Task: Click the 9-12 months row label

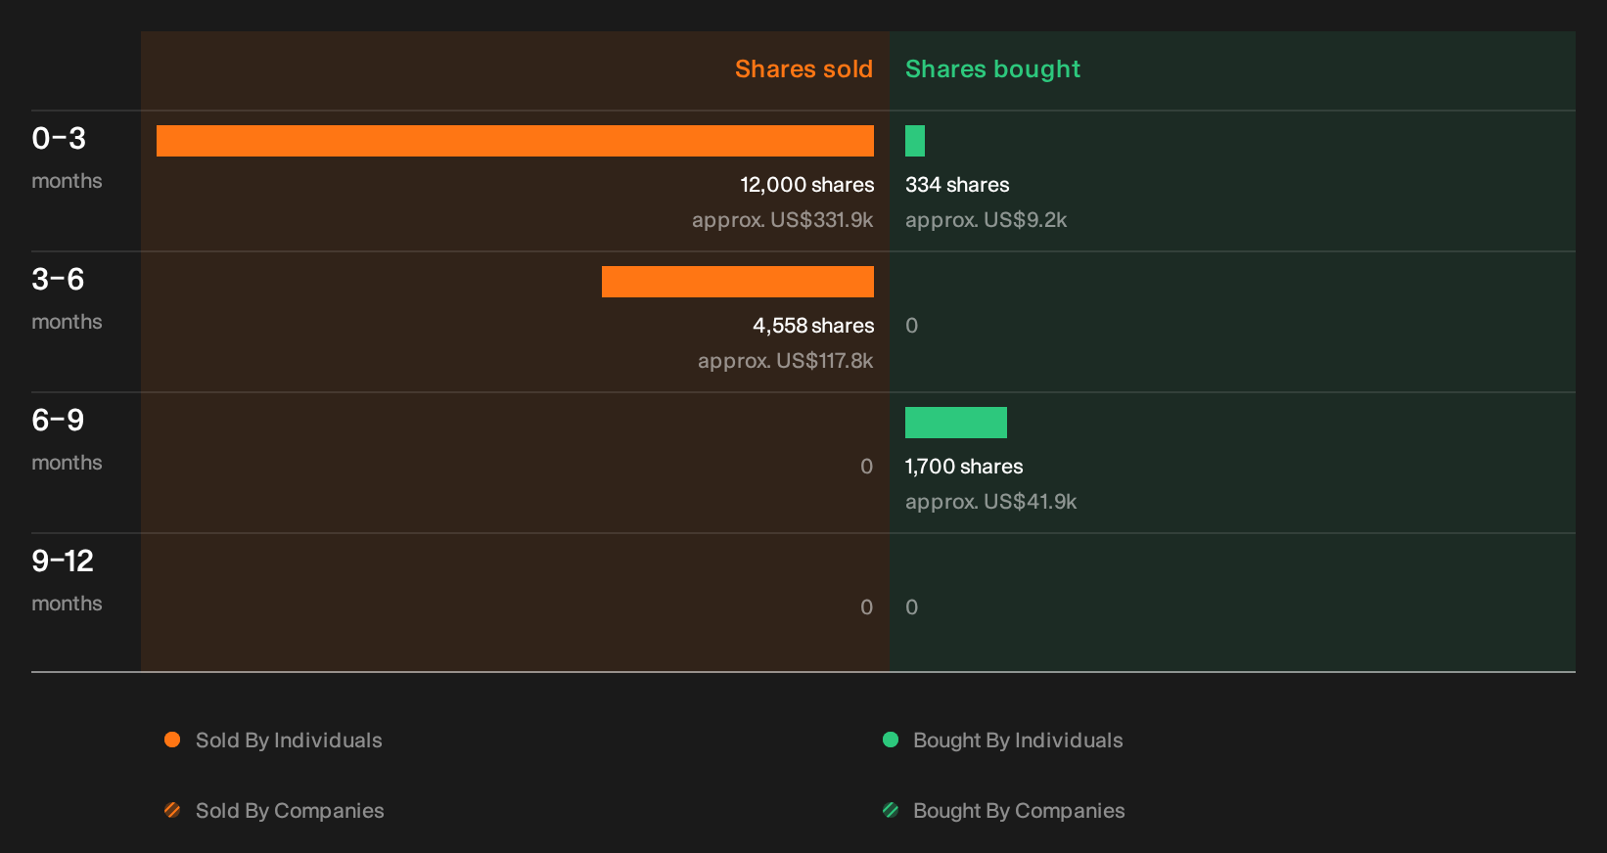Action: pyautogui.click(x=67, y=581)
